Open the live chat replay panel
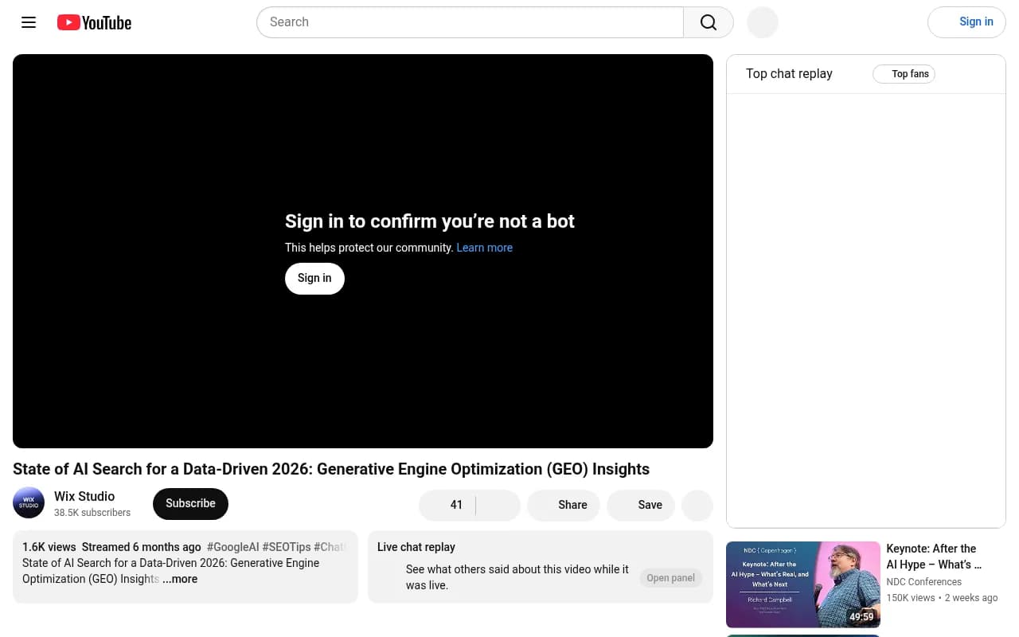This screenshot has height=637, width=1019. tap(670, 578)
